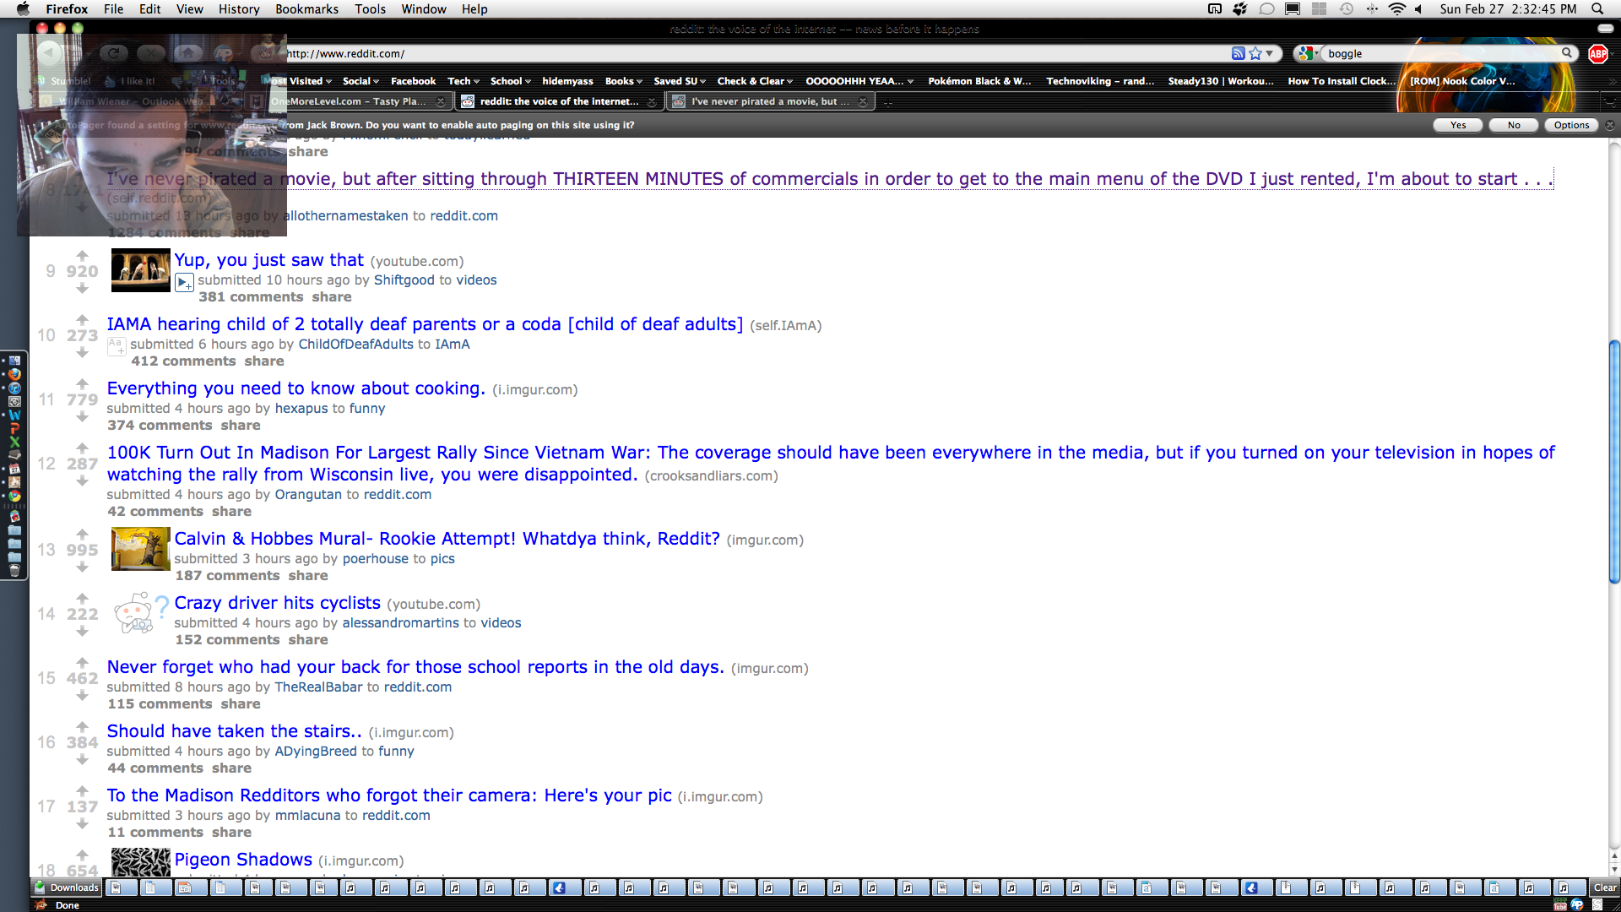Switch to the 'I've never pirated a movie' tab

(x=763, y=101)
